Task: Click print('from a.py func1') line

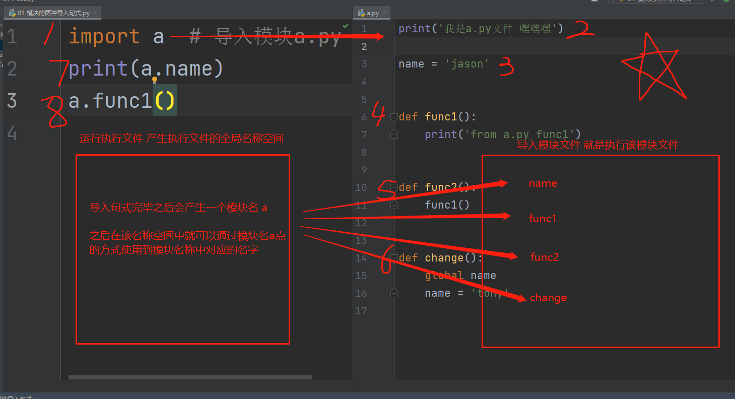Action: 503,135
